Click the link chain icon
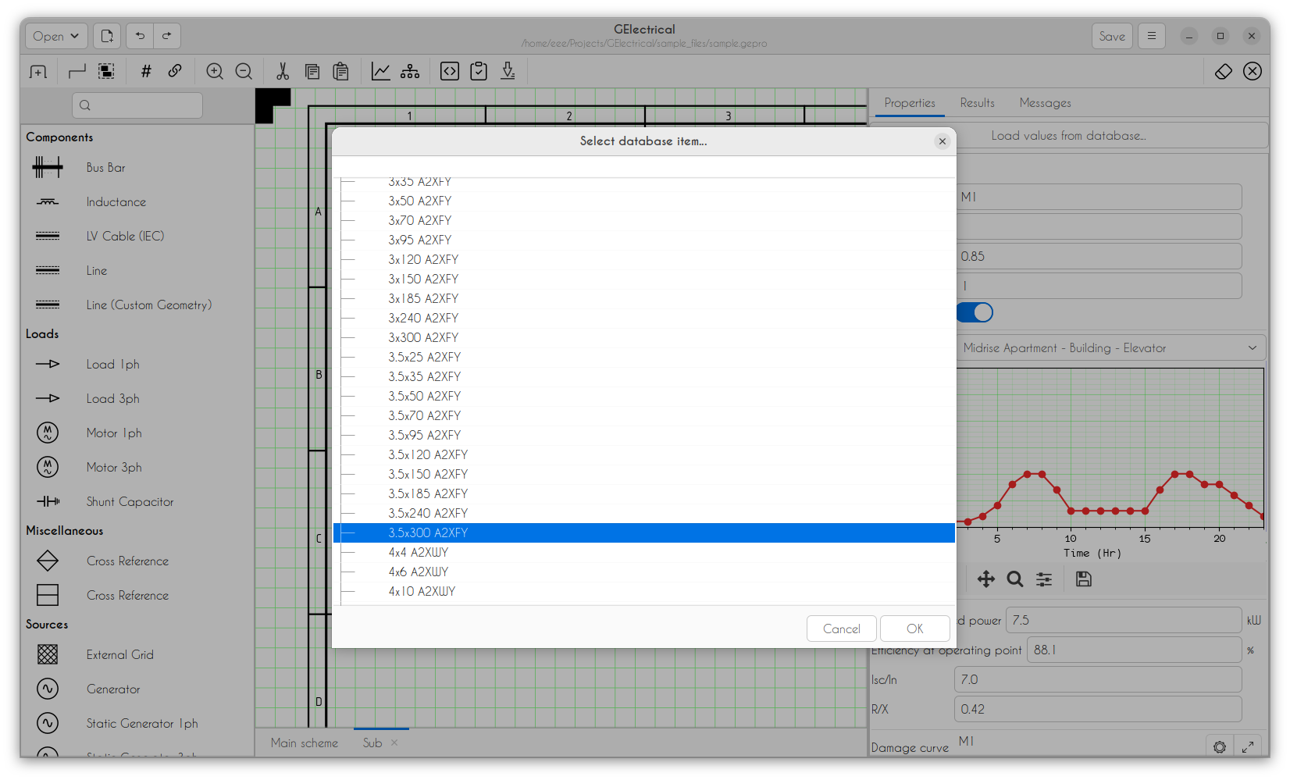Screen dimensions: 1290x780 coord(175,71)
